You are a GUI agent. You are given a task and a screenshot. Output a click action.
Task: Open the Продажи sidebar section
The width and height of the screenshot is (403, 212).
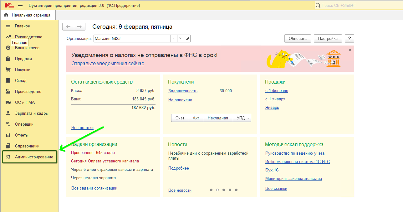(23, 59)
